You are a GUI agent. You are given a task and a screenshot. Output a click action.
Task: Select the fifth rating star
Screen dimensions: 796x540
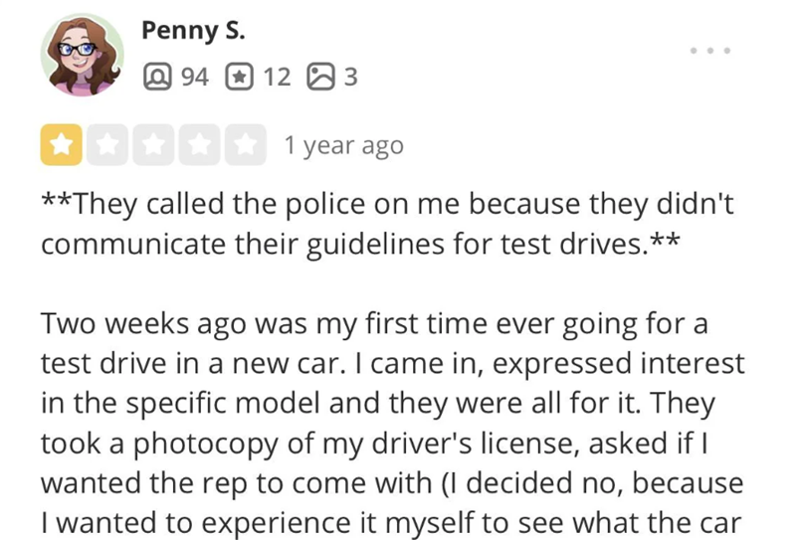244,145
